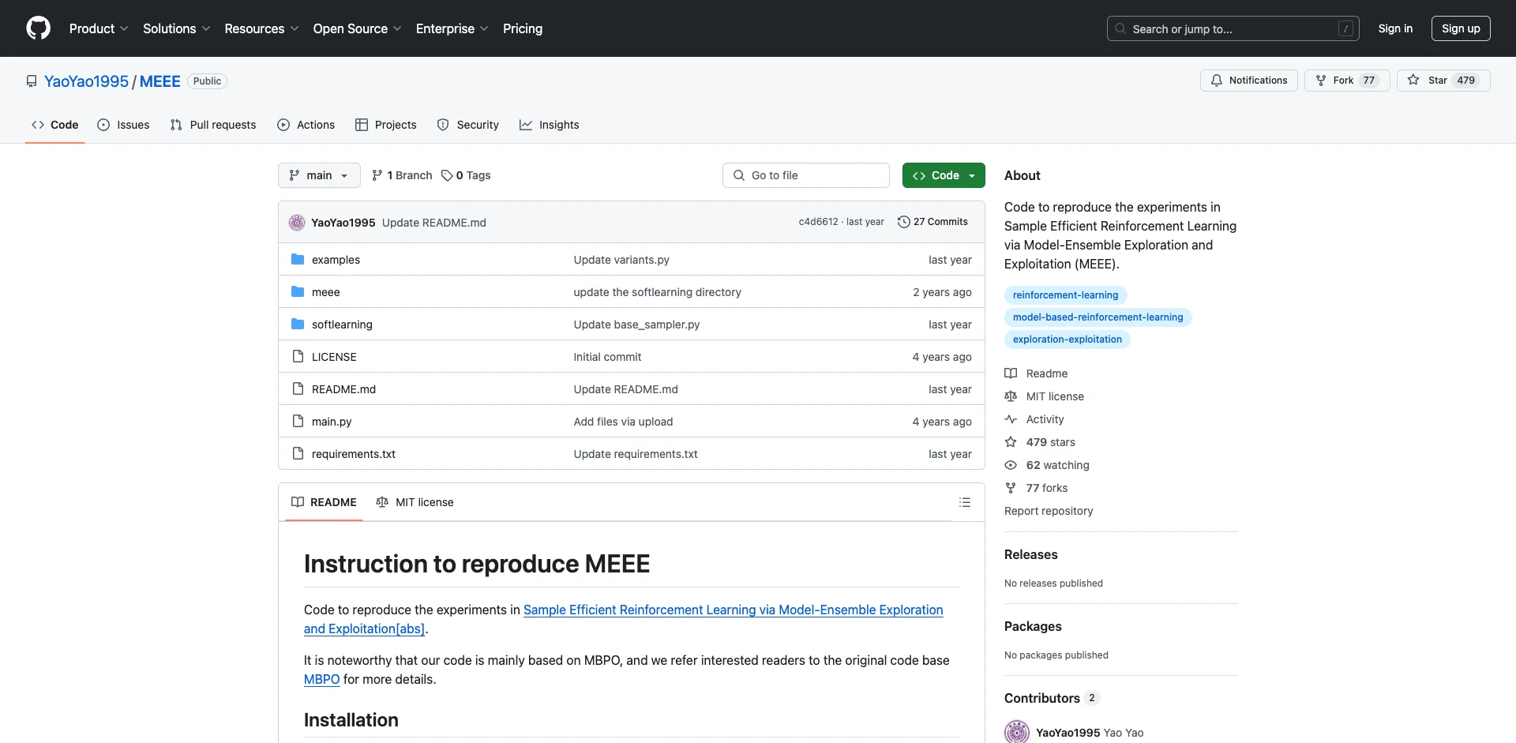Switch to the Issues tab
Viewport: 1516px width, 743px height.
(123, 125)
